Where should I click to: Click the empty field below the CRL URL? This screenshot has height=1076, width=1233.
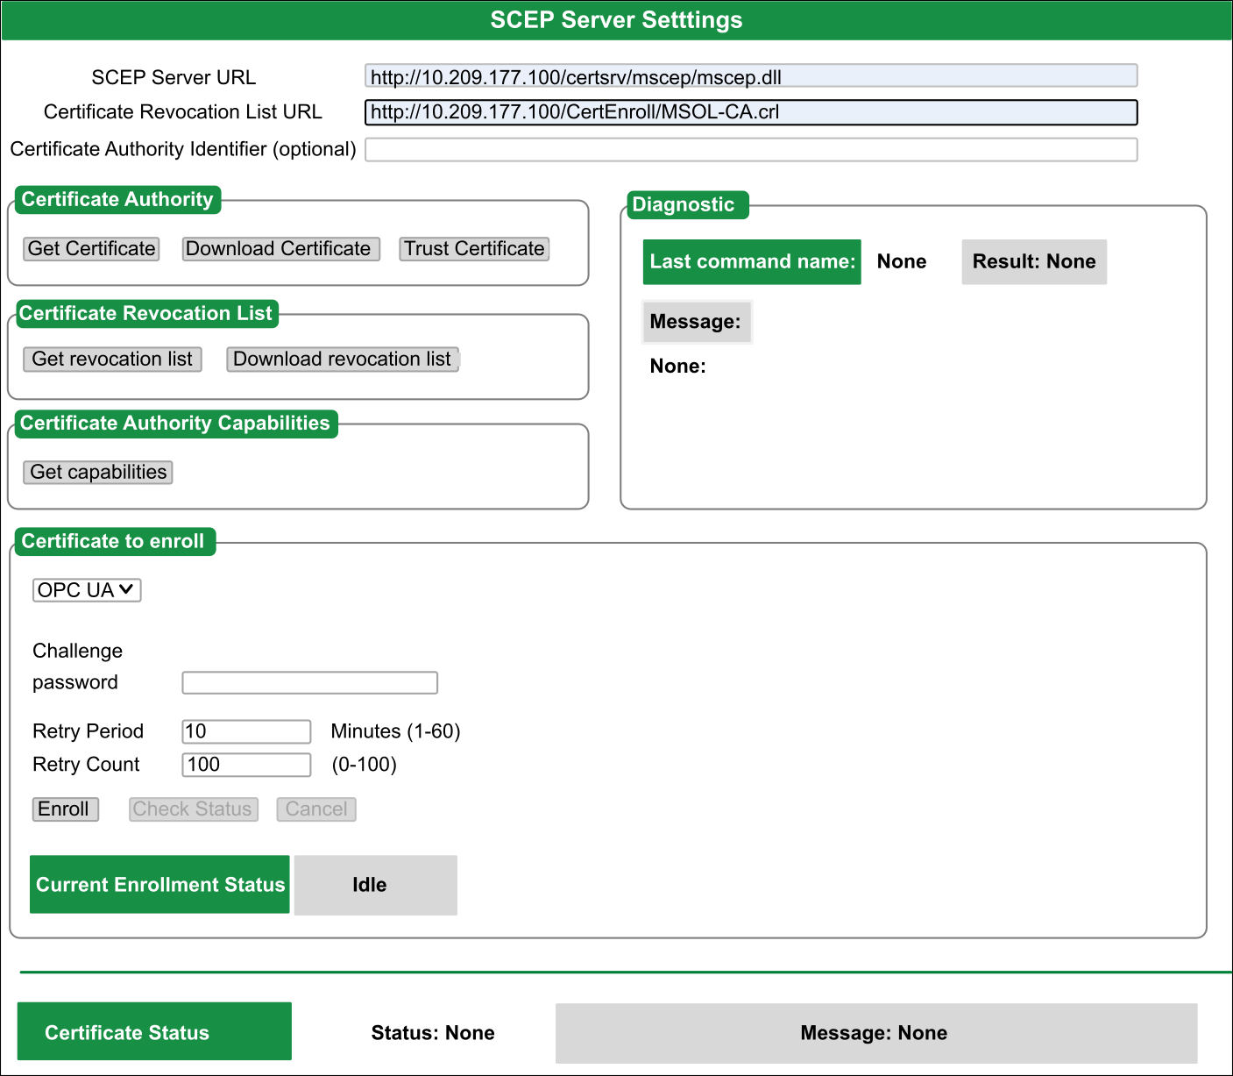751,150
